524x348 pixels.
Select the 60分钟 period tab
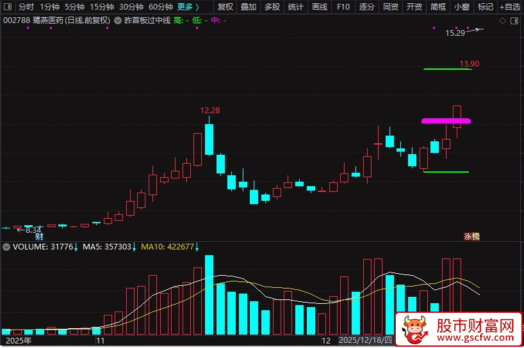coord(161,6)
